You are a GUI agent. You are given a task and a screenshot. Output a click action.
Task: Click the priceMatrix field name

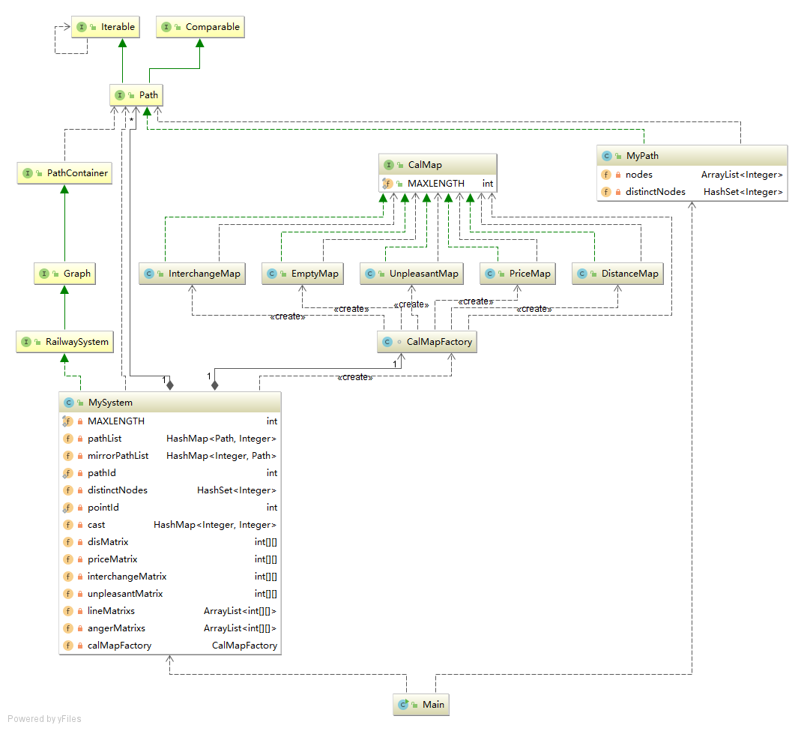pyautogui.click(x=112, y=559)
